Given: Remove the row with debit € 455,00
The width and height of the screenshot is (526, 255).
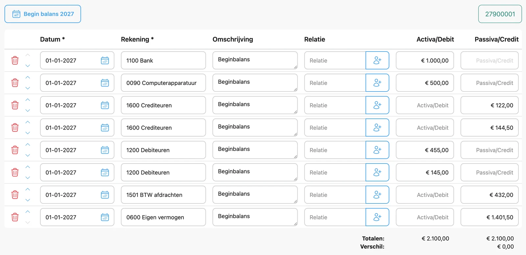Looking at the screenshot, I should tap(15, 150).
